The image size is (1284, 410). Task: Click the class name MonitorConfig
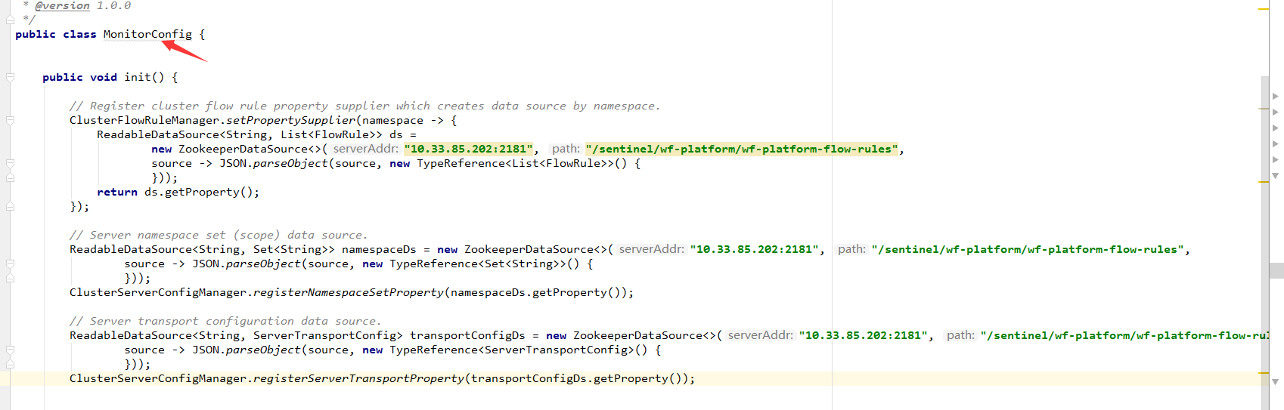(147, 34)
